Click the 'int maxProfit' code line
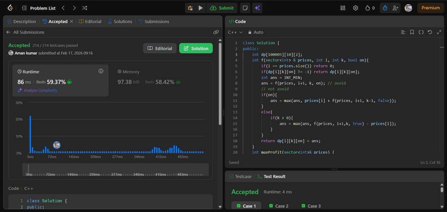 click(293, 152)
